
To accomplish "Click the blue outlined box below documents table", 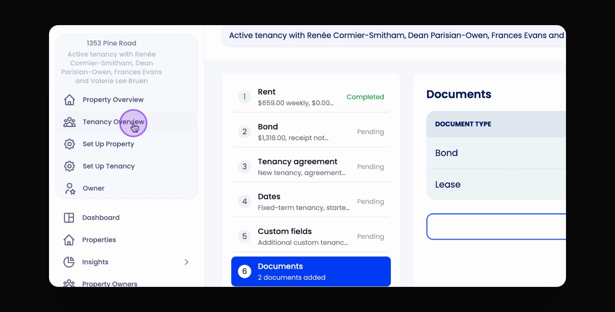I will [496, 227].
